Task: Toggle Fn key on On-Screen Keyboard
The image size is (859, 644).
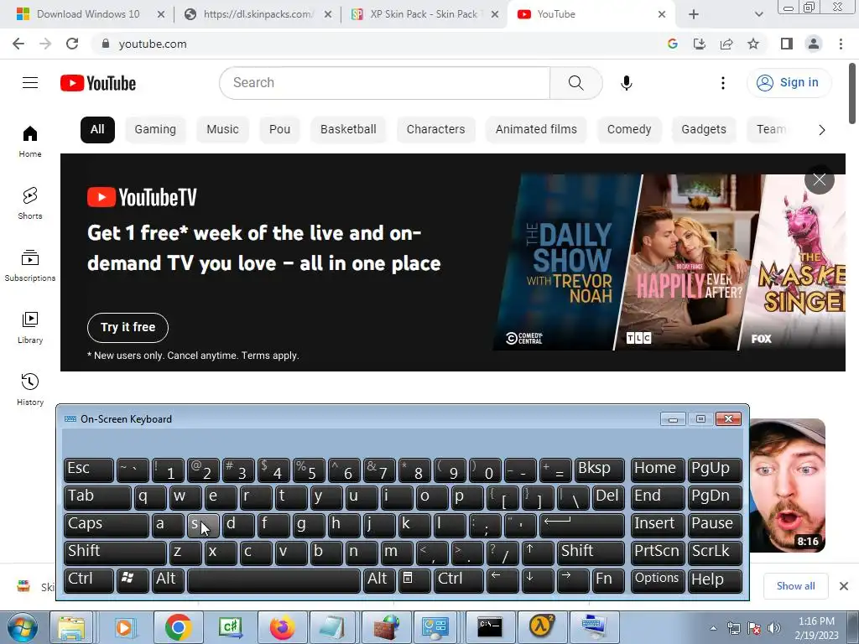Action: coord(607,580)
